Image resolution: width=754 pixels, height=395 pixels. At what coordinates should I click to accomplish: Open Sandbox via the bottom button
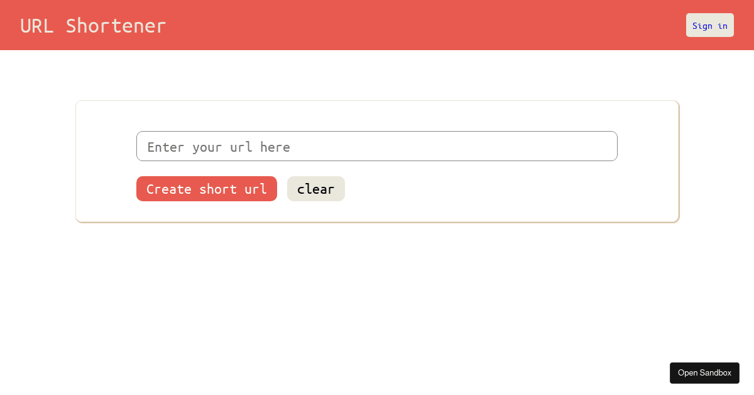[x=704, y=372]
